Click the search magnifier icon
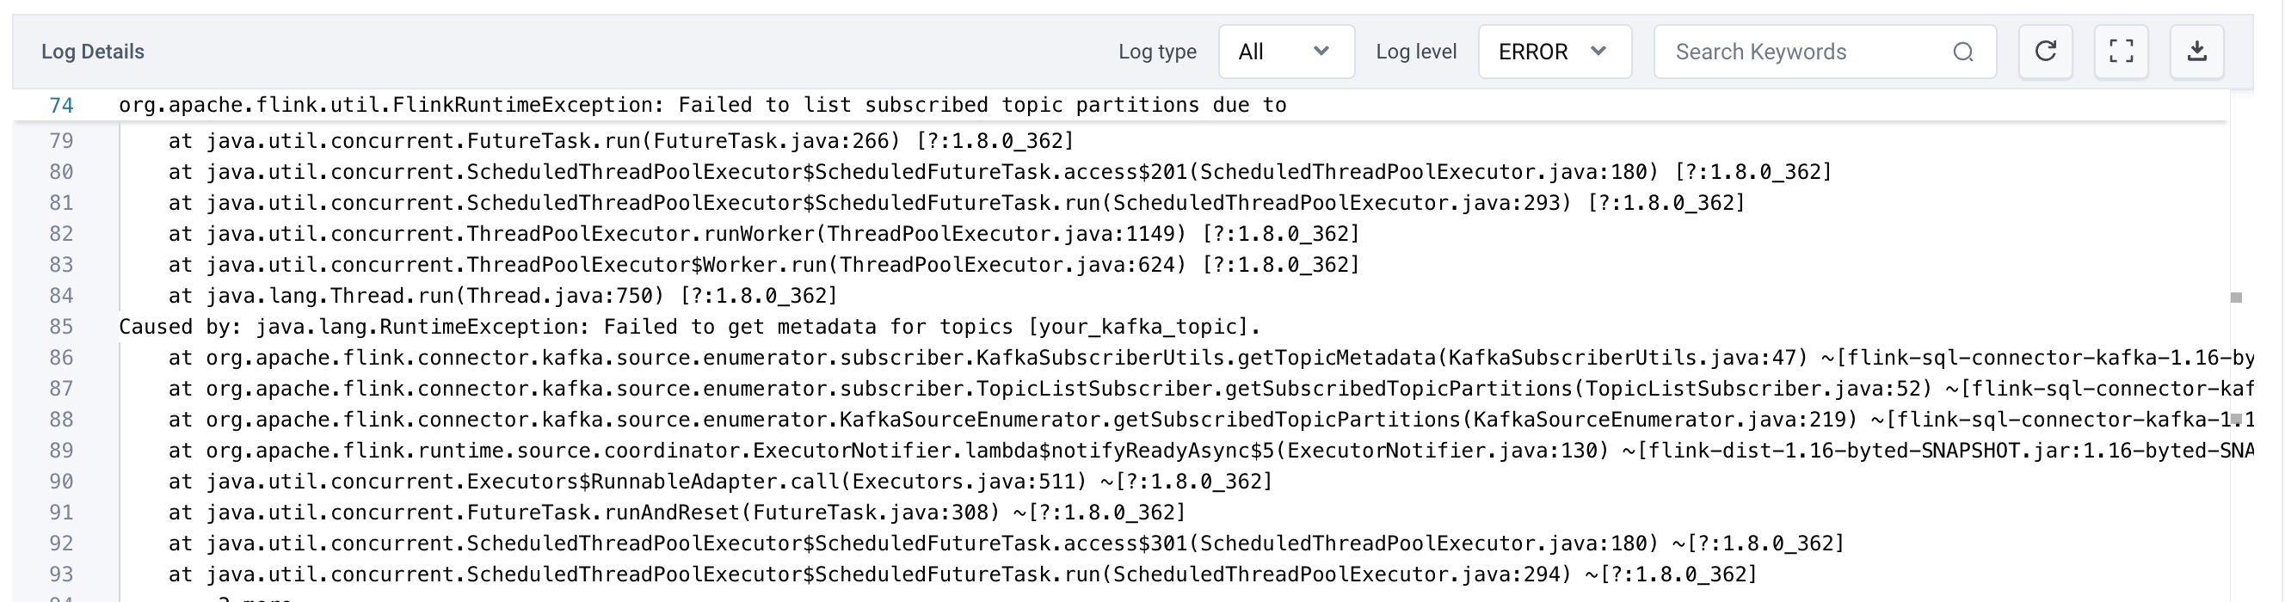 click(x=1963, y=52)
